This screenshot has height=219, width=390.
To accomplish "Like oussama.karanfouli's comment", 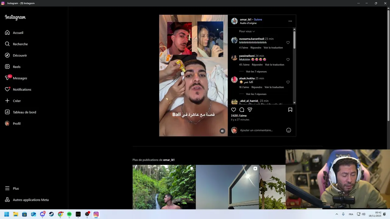I will pyautogui.click(x=288, y=43).
